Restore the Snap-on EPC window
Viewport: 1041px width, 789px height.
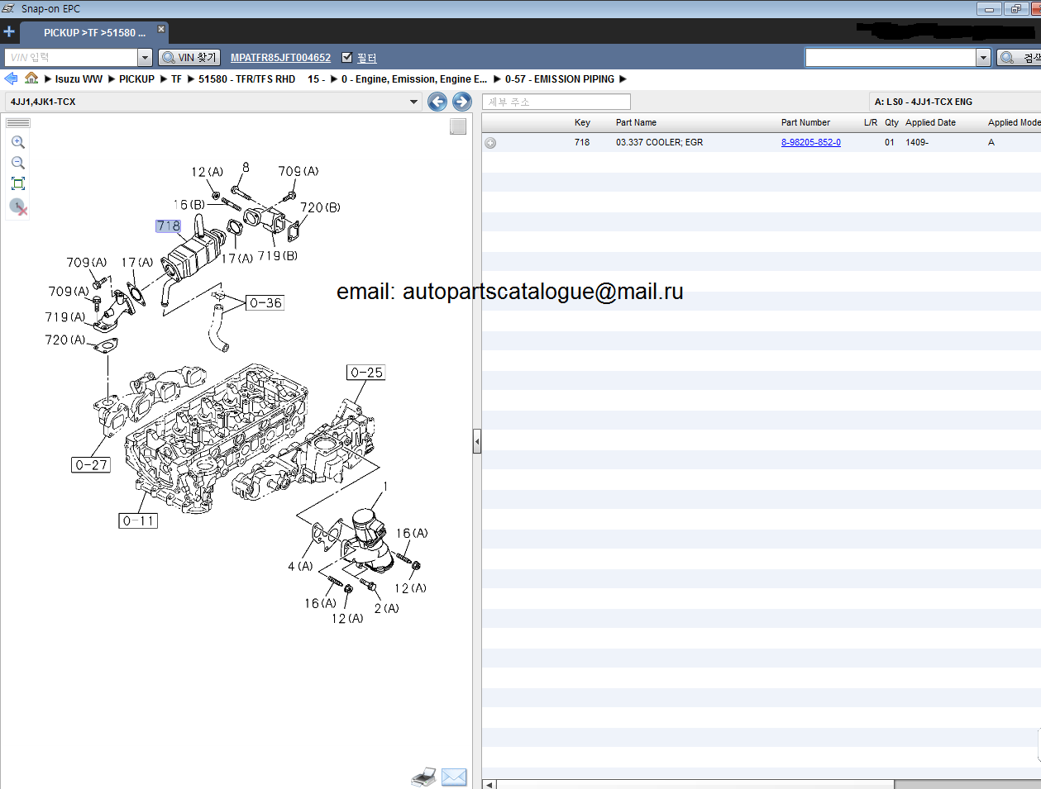tap(1015, 8)
